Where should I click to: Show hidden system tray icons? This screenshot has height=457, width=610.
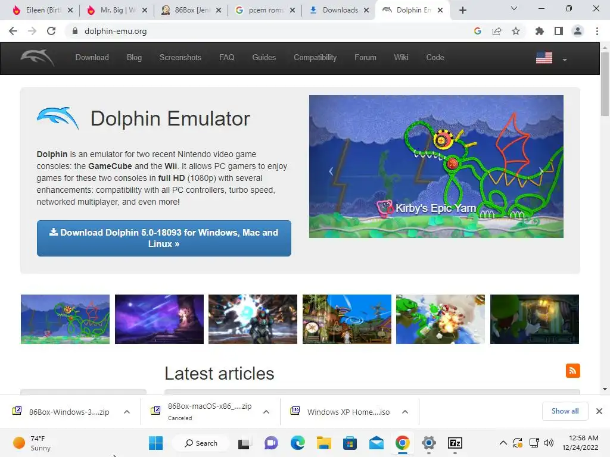point(503,443)
